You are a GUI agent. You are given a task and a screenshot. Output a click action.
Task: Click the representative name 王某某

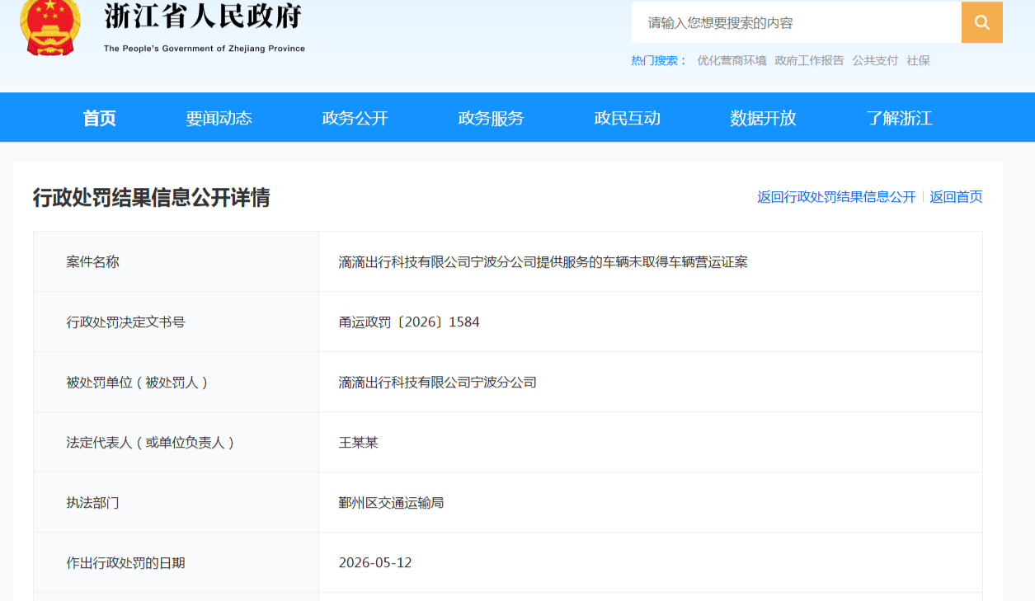pos(358,443)
